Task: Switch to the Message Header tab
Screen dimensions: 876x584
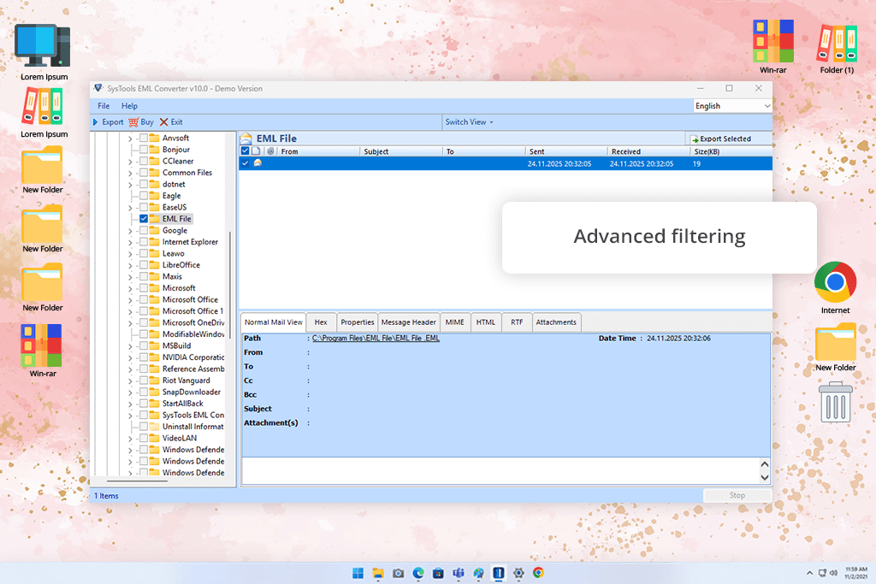Action: click(408, 322)
